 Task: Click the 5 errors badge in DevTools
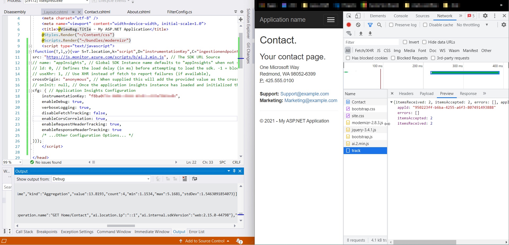pyautogui.click(x=471, y=16)
